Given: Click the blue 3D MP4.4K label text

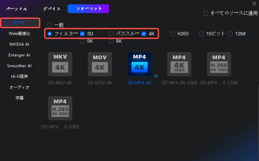Looking at the screenshot, I should pyautogui.click(x=139, y=83).
